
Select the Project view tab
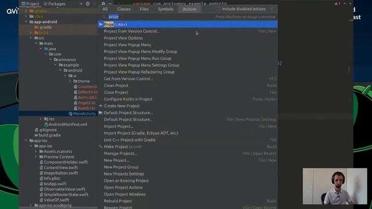tap(30, 4)
